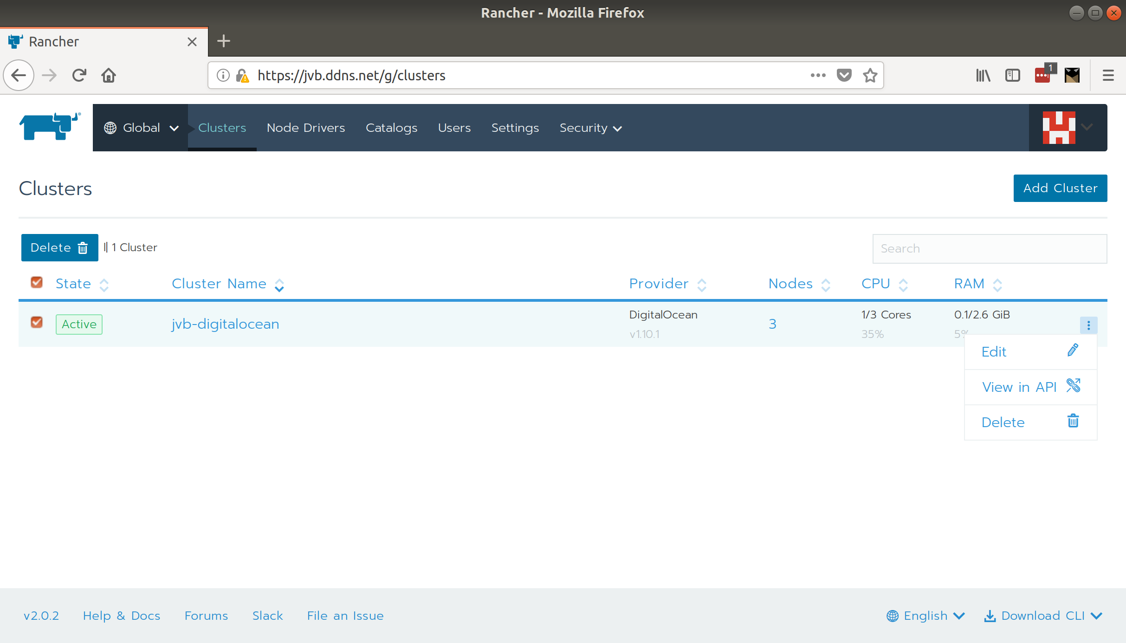Open the Node Drivers tab
Image resolution: width=1126 pixels, height=643 pixels.
click(x=306, y=128)
